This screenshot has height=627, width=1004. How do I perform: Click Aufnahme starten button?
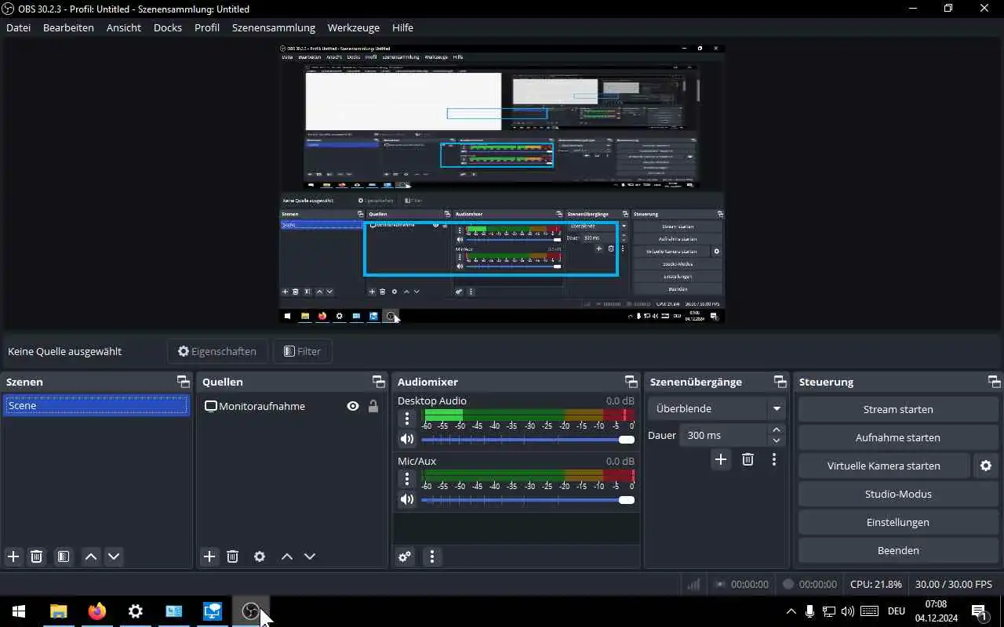click(x=898, y=437)
